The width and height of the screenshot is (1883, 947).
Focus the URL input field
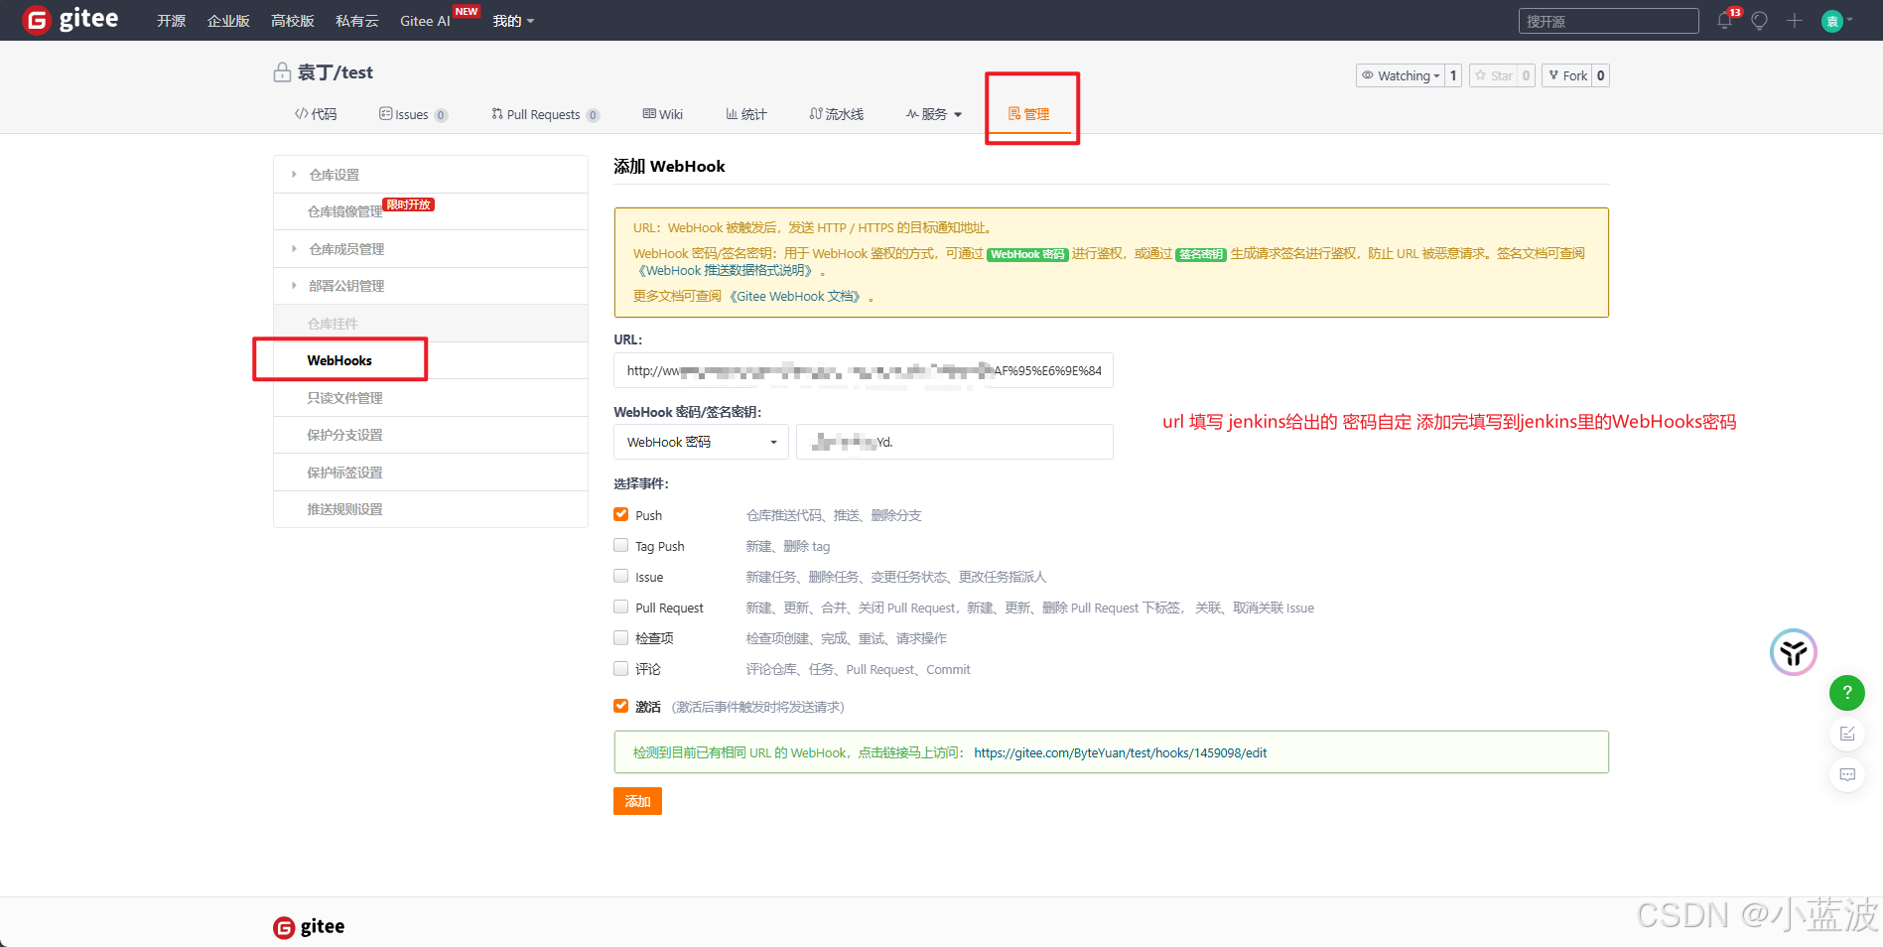click(864, 370)
